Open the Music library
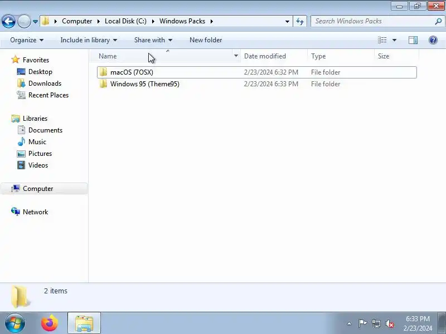The height and width of the screenshot is (334, 446). click(37, 142)
